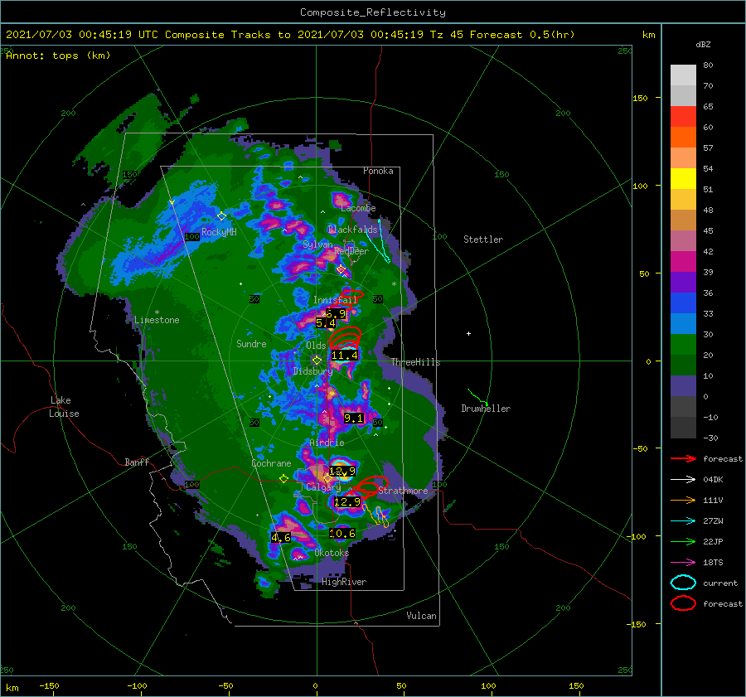The width and height of the screenshot is (746, 697).
Task: Click the Sylvan label
Action: (317, 244)
